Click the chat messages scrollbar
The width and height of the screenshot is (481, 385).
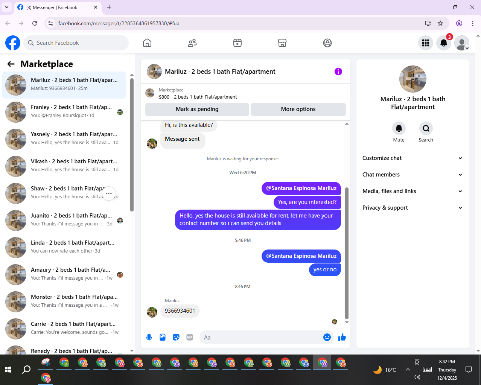click(347, 253)
